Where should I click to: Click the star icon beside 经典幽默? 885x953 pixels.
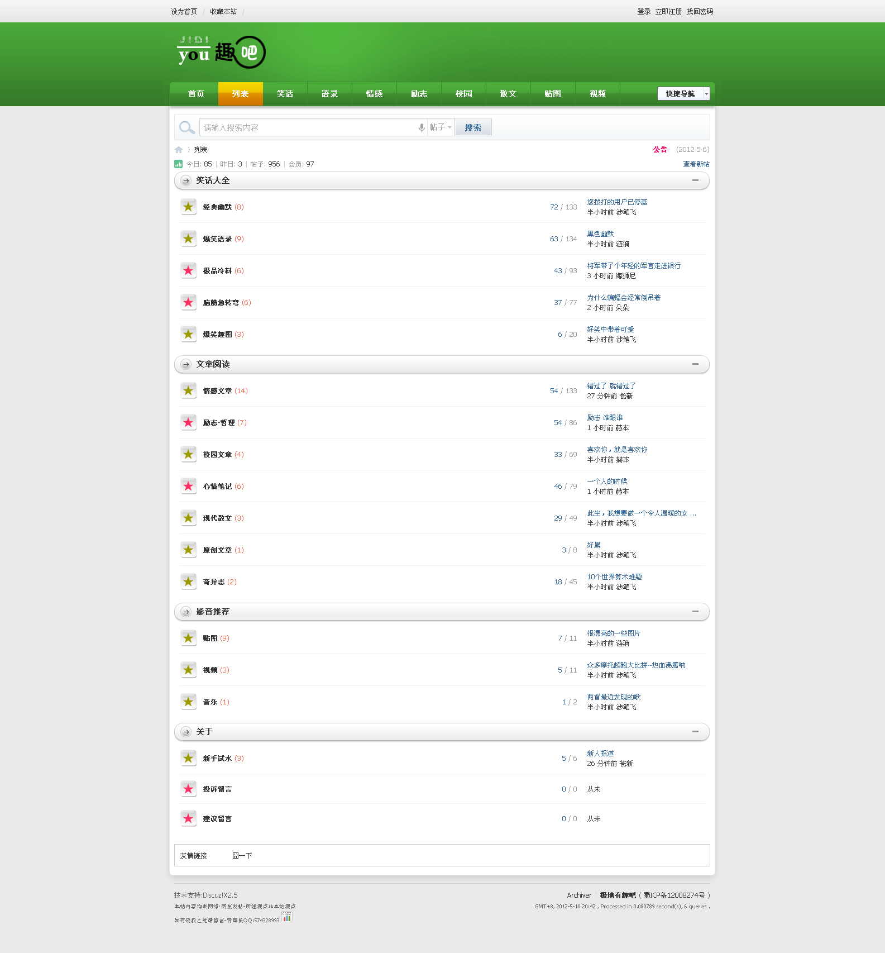pos(188,207)
